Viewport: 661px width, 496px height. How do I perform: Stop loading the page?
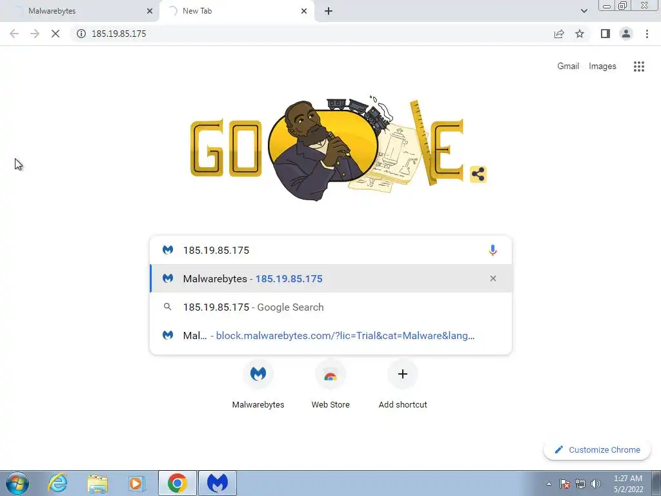tap(56, 34)
